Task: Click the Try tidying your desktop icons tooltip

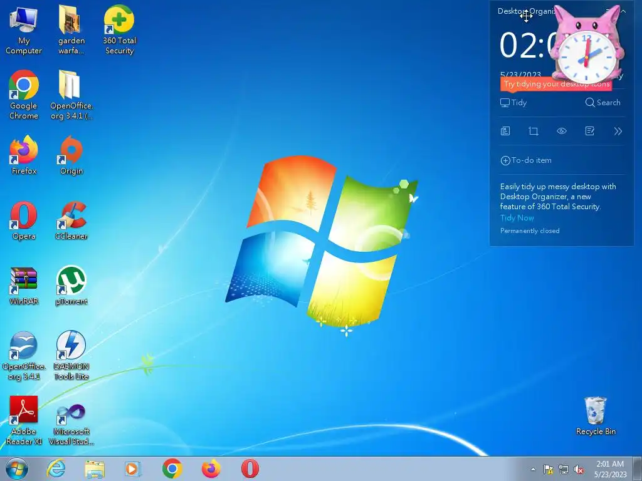Action: point(557,85)
